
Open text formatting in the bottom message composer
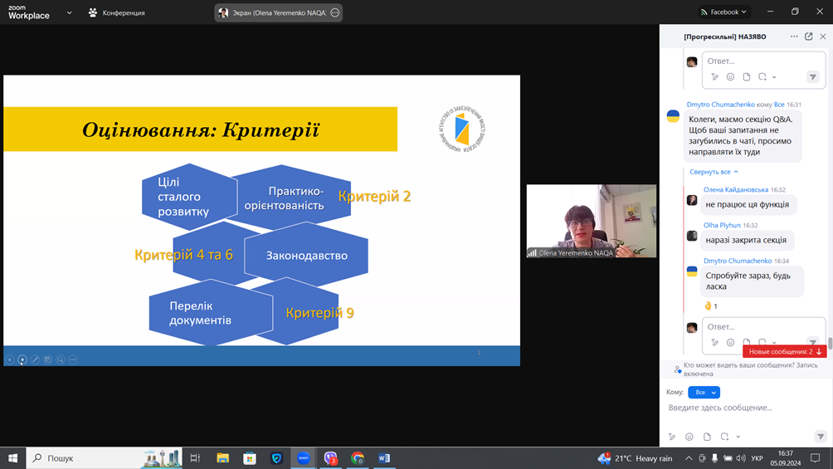tap(672, 437)
